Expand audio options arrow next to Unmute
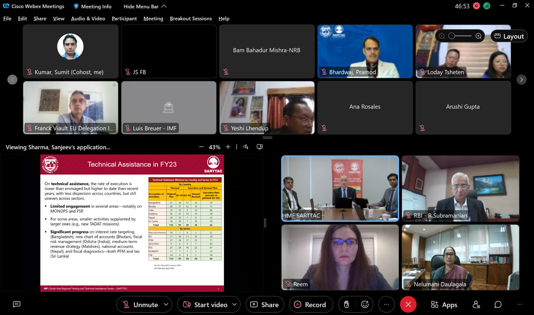The width and height of the screenshot is (534, 315). pyautogui.click(x=166, y=304)
